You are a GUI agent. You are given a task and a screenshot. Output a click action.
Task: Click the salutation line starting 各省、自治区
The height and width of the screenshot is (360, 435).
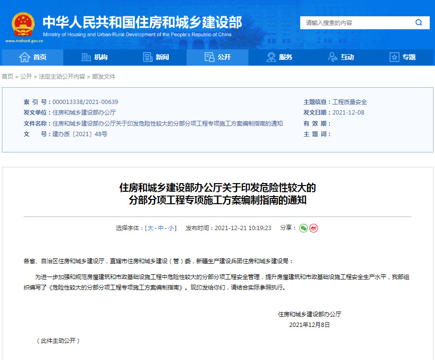158,261
